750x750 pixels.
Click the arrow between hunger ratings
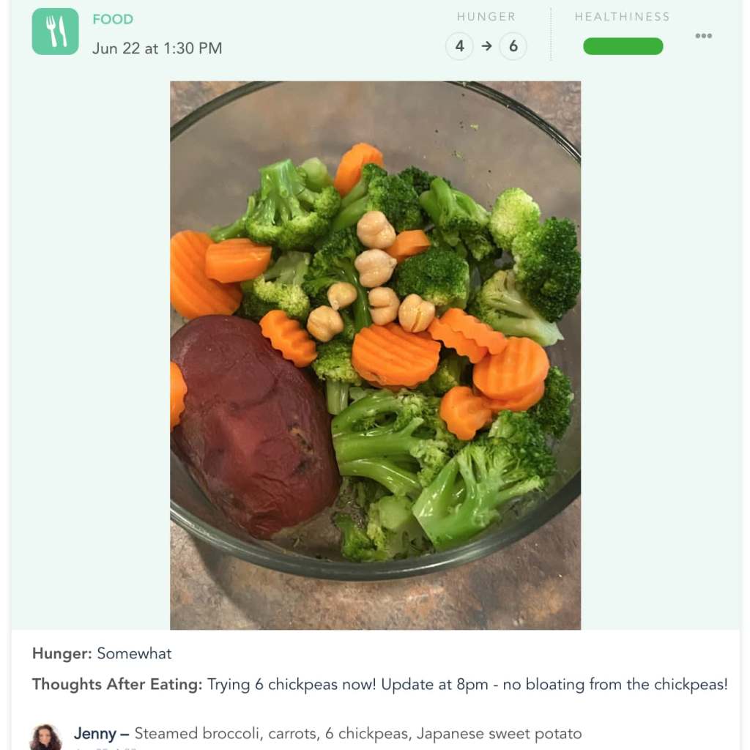coord(486,46)
